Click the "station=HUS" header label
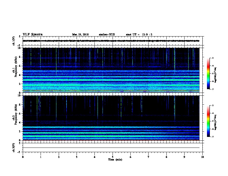 [x=107, y=35]
